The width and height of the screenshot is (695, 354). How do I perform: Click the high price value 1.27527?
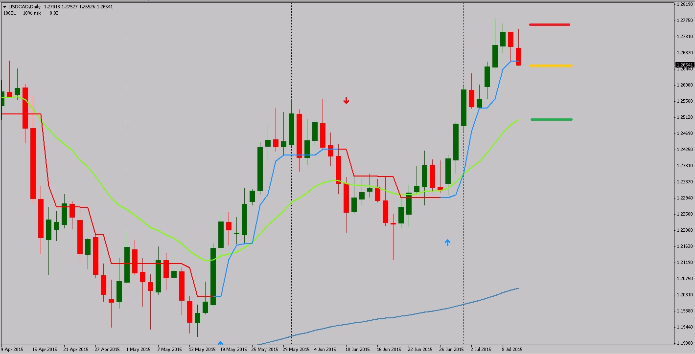[70, 7]
